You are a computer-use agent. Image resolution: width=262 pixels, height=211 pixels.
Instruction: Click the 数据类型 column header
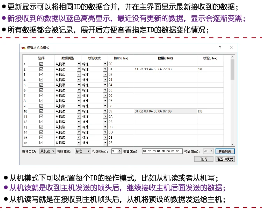pyautogui.click(x=68, y=58)
